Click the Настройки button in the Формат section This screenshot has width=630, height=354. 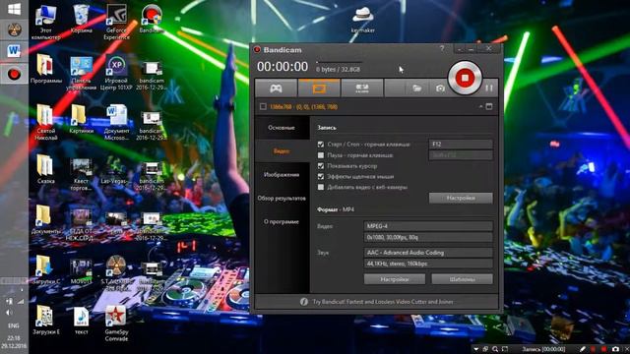pos(395,279)
